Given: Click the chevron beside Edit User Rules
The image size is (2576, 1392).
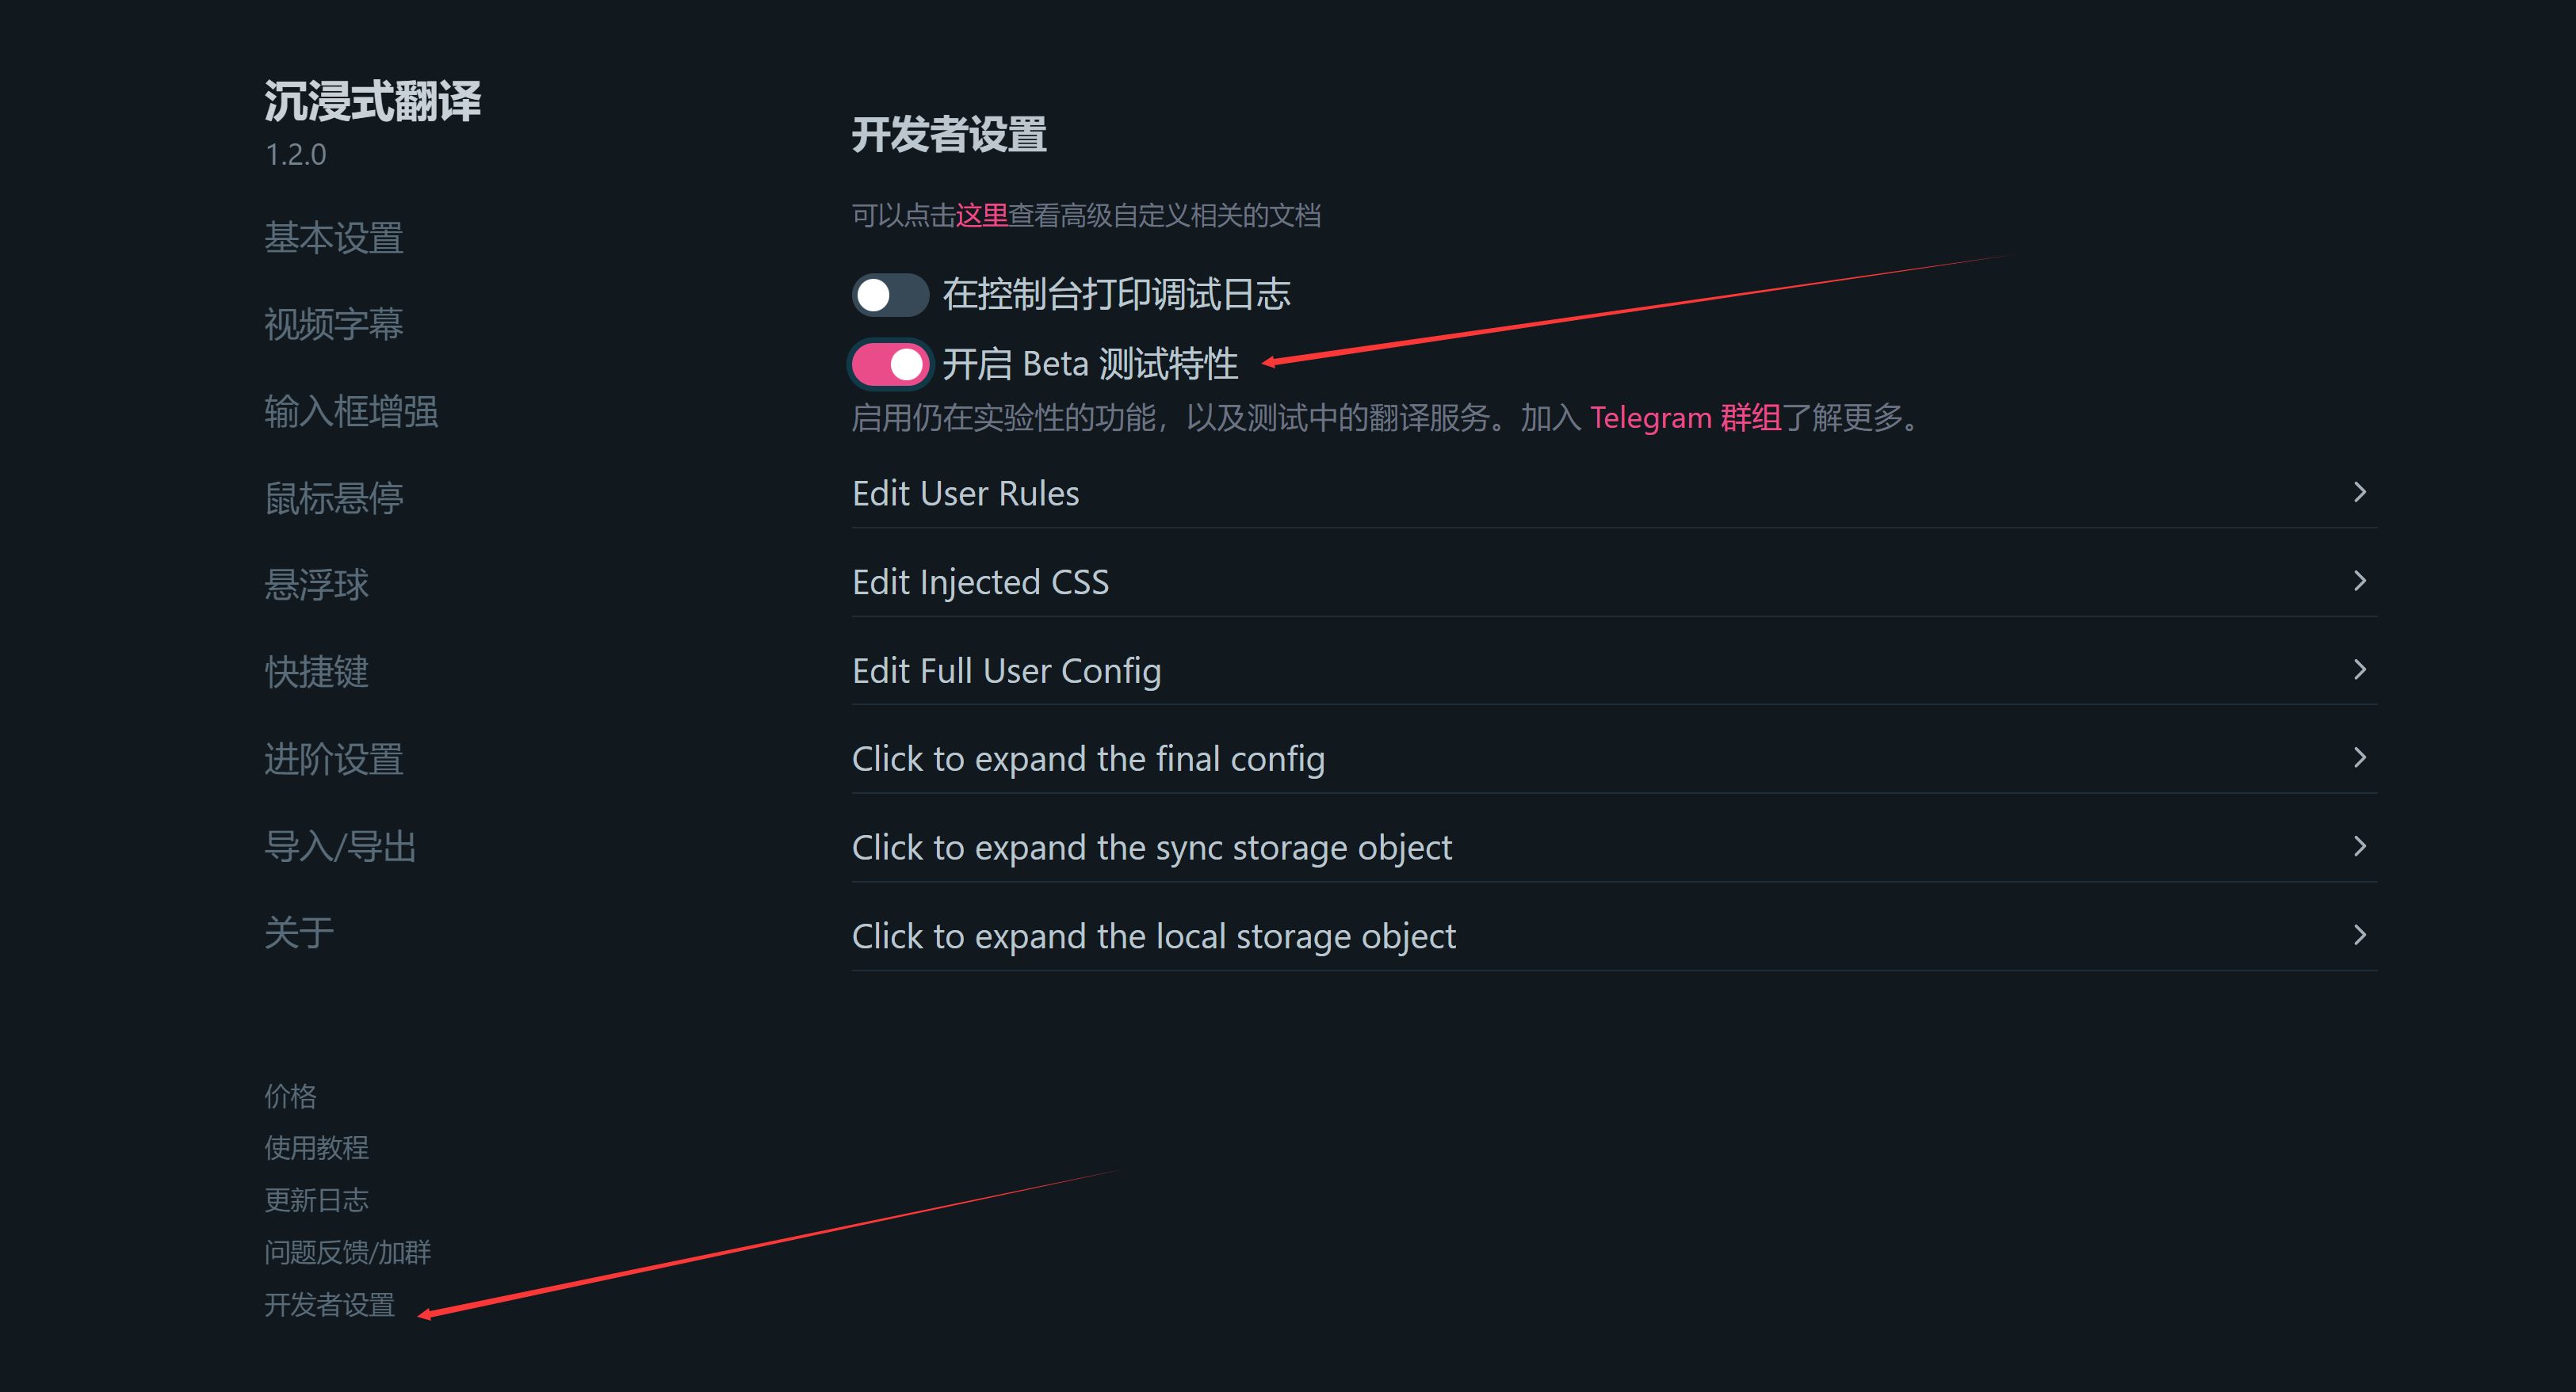Looking at the screenshot, I should point(2360,492).
